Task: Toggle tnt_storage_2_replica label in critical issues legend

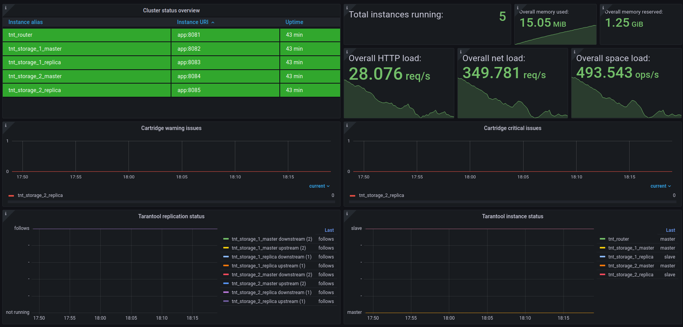Action: (x=382, y=195)
